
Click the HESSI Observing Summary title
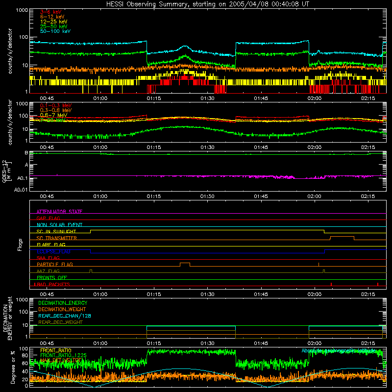[x=208, y=4]
